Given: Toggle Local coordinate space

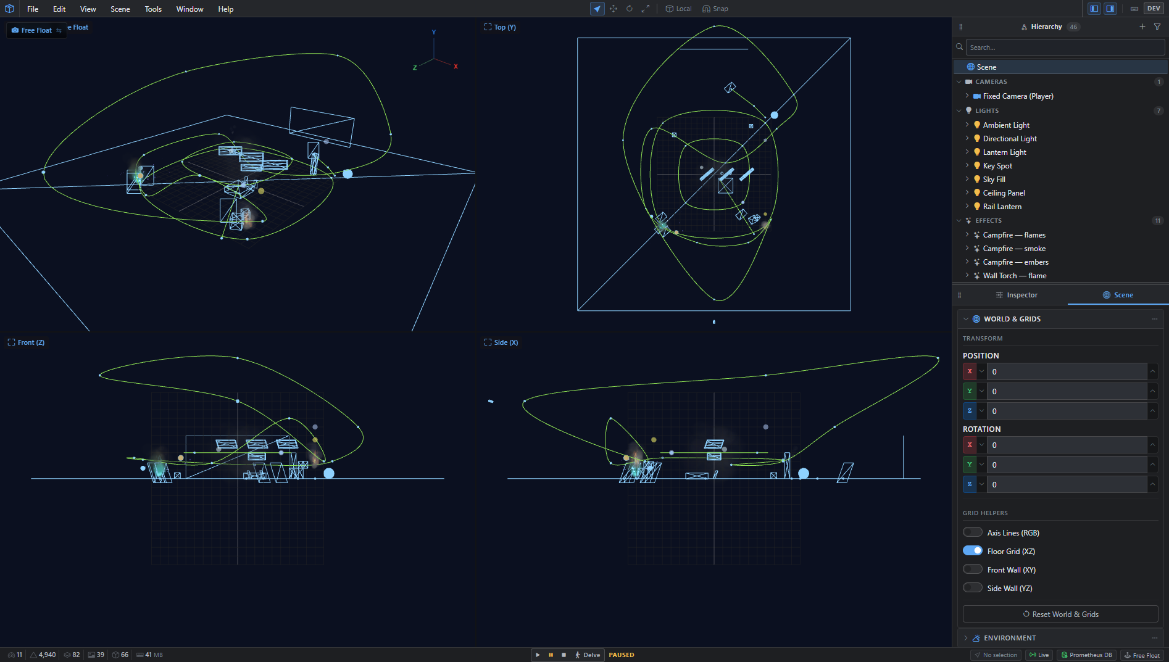Looking at the screenshot, I should tap(678, 9).
